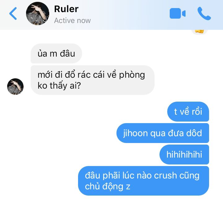Select 'ko thấy ai?' line in gray bubble
Viewport: 223px width, 199px height.
point(59,86)
